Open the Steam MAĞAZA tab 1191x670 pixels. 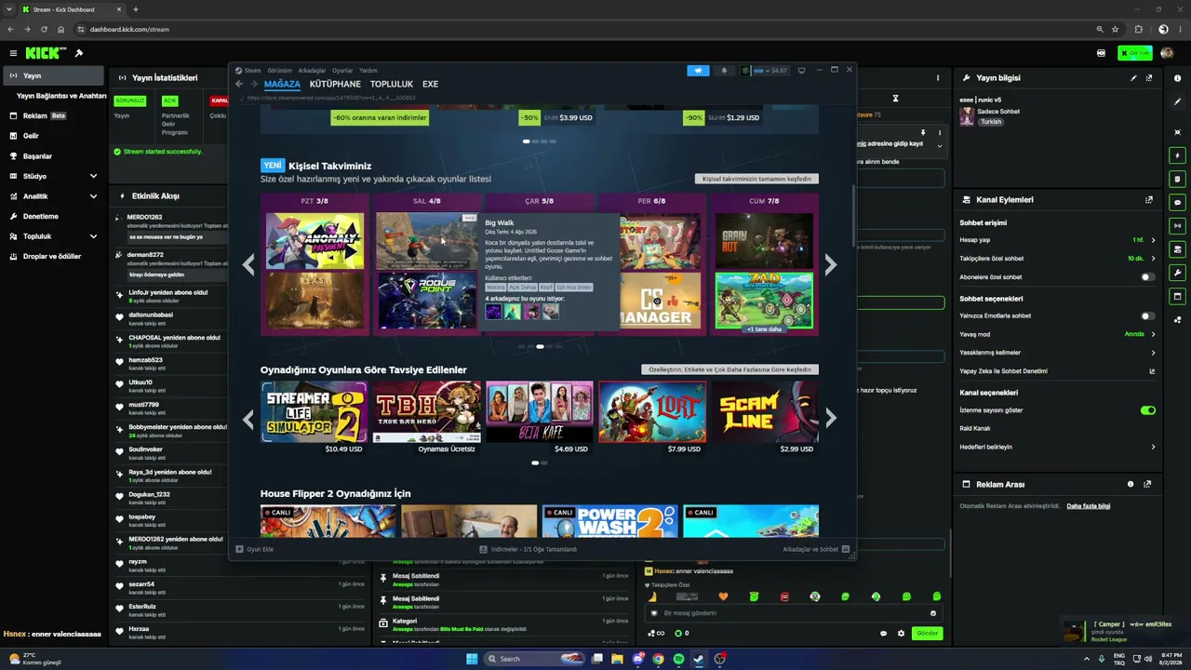pos(282,84)
